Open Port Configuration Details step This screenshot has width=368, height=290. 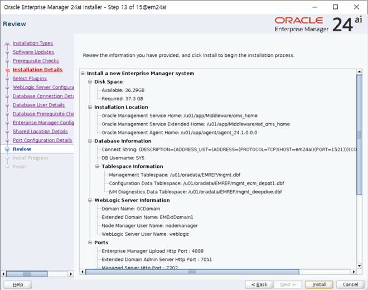tap(42, 140)
